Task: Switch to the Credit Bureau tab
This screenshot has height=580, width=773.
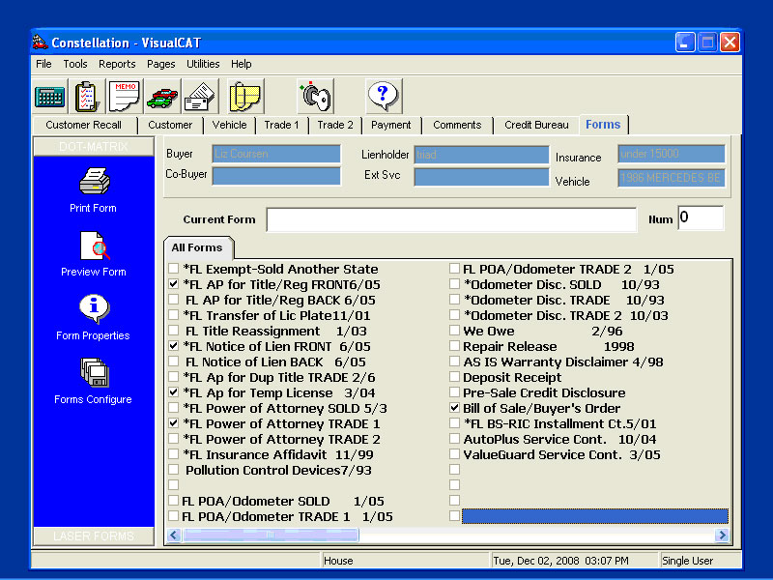Action: coord(536,126)
